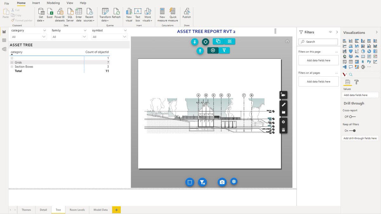The height and width of the screenshot is (214, 381).
Task: Choose the Gauge visualization
Action: [x=357, y=56]
